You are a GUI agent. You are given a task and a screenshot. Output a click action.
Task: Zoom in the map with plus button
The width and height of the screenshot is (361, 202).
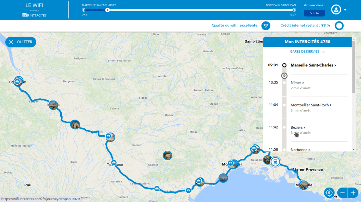tap(353, 193)
